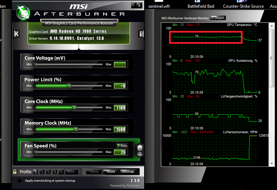
Task: Click the Fan Speed 25 value field
Action: (120, 152)
